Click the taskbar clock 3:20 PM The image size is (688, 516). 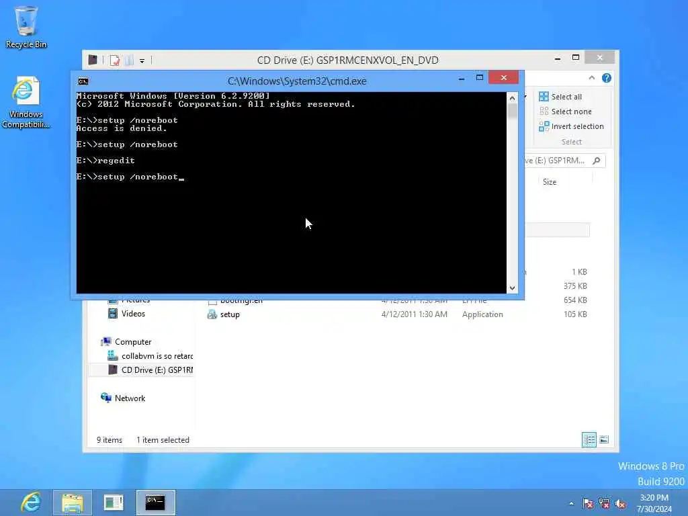pos(654,498)
